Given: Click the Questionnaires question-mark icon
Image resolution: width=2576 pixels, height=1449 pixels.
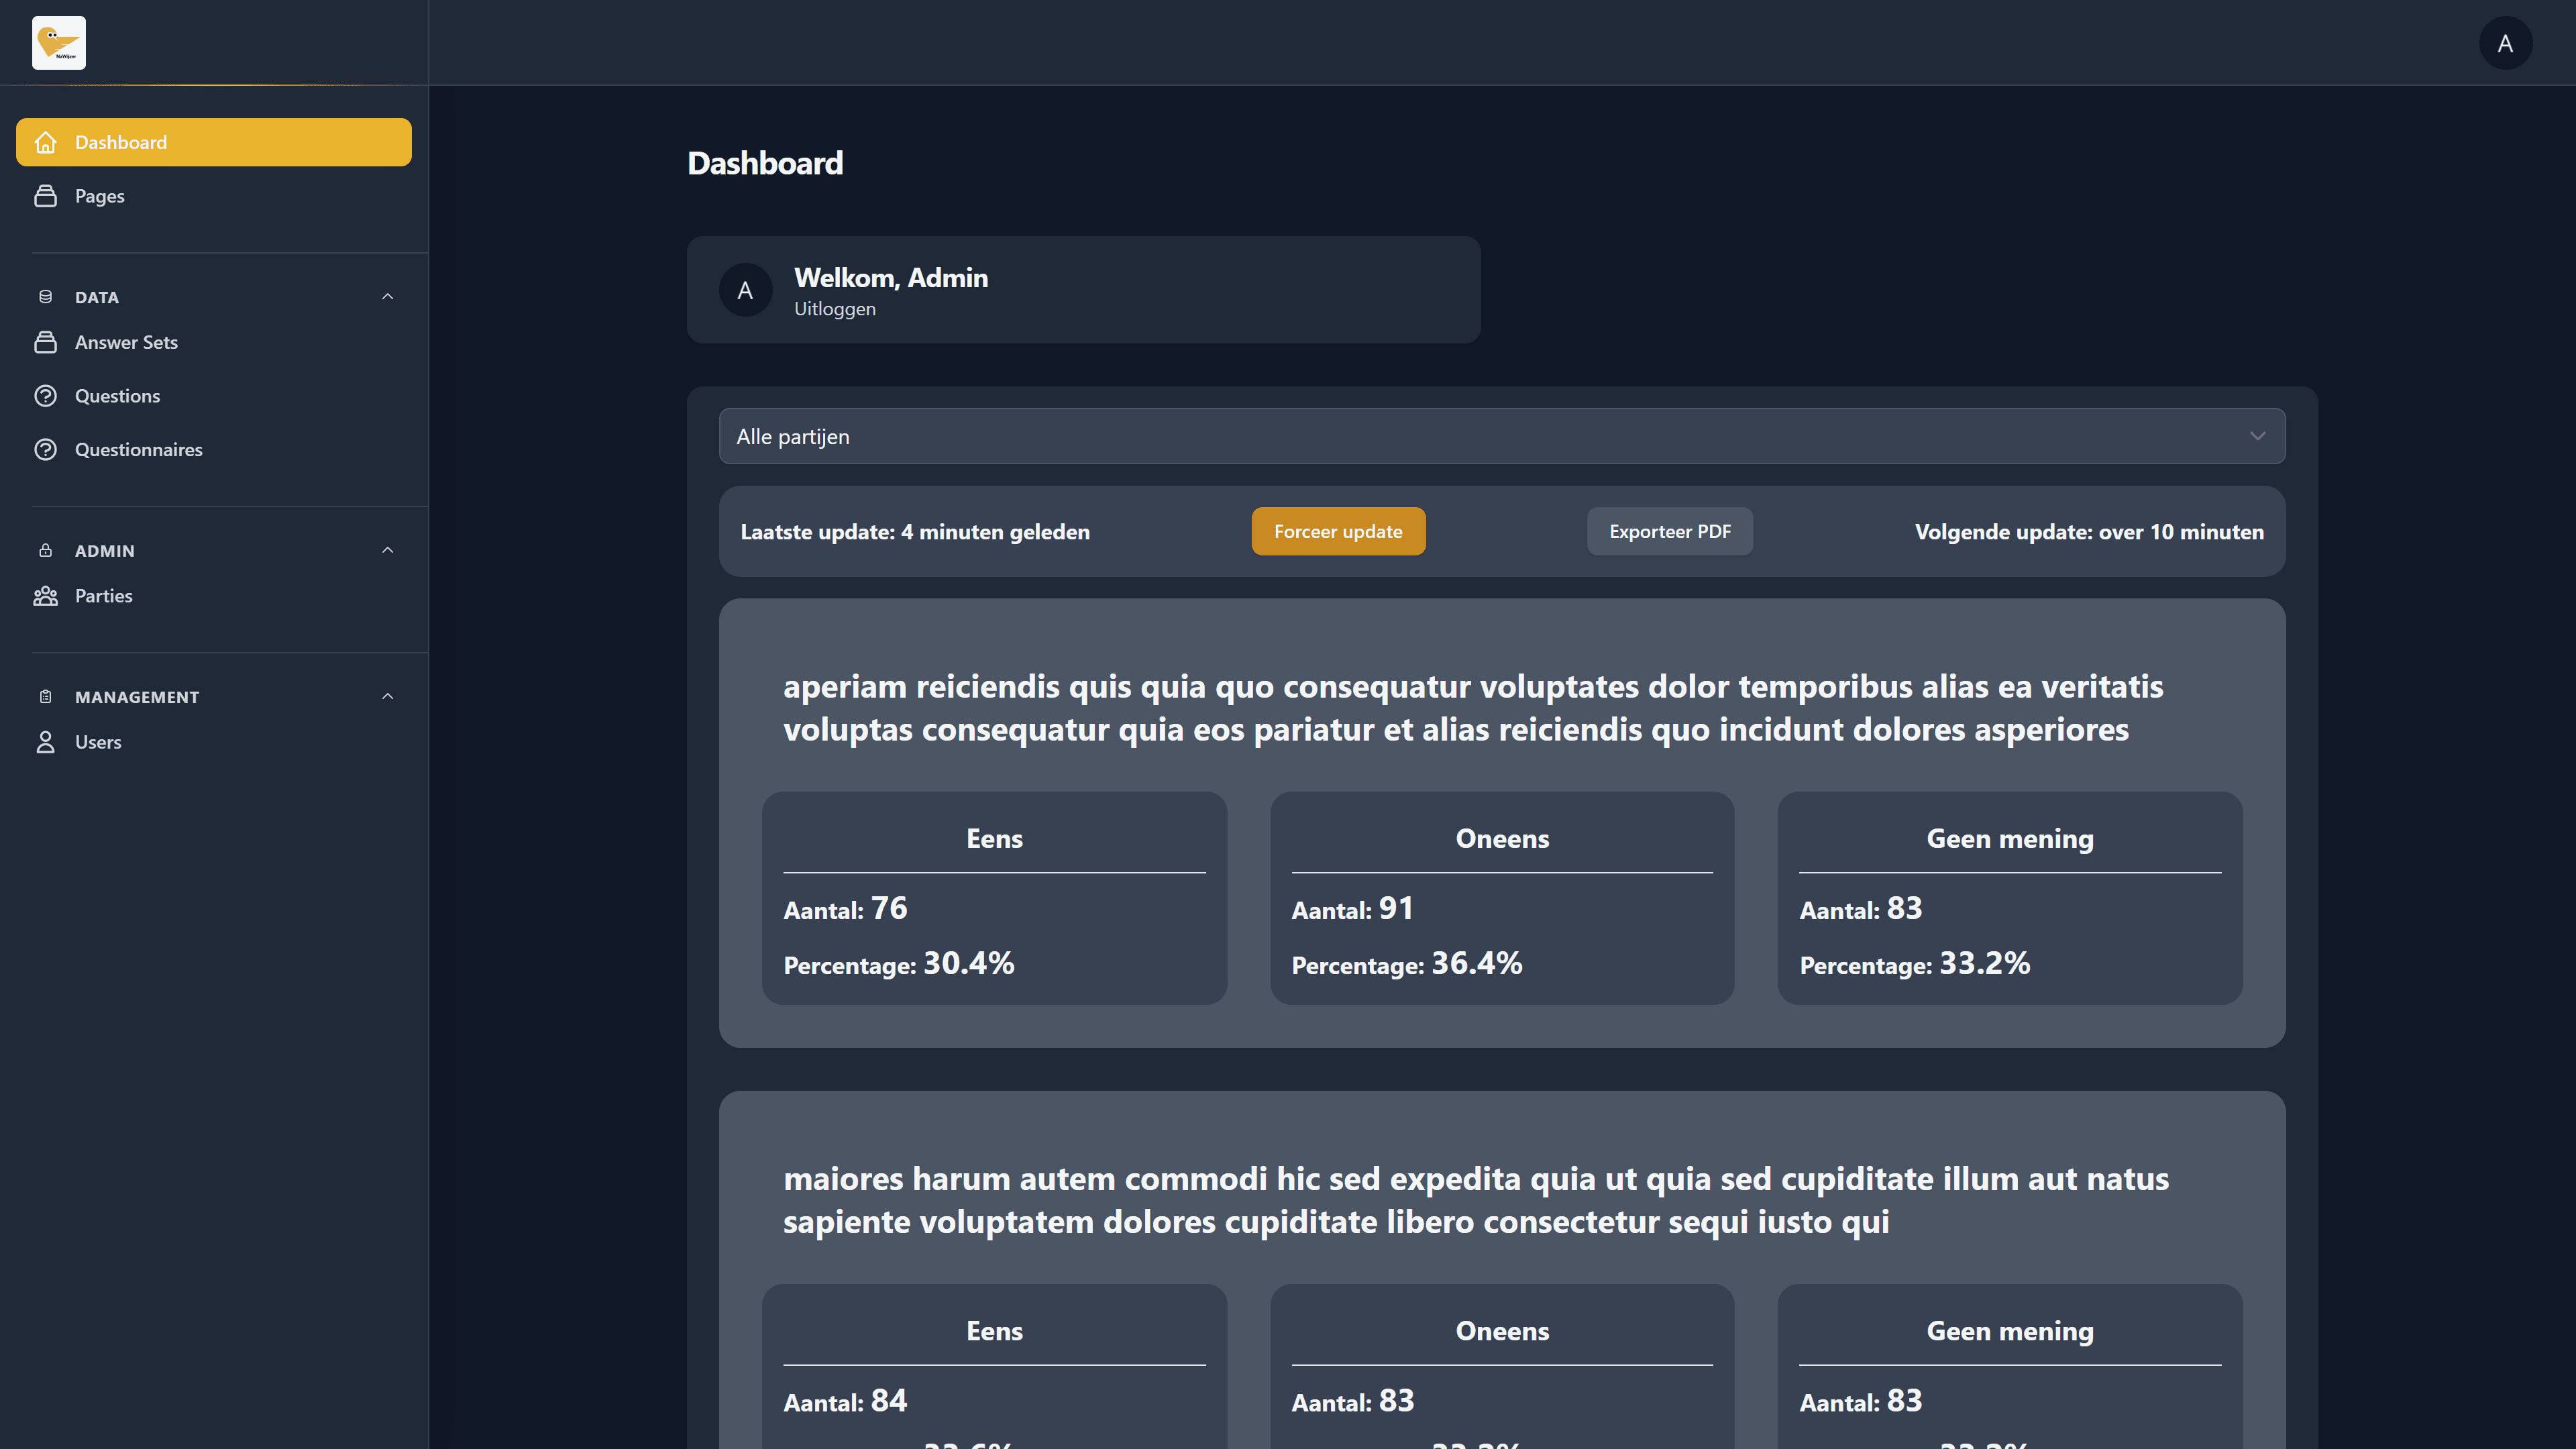Looking at the screenshot, I should (45, 450).
